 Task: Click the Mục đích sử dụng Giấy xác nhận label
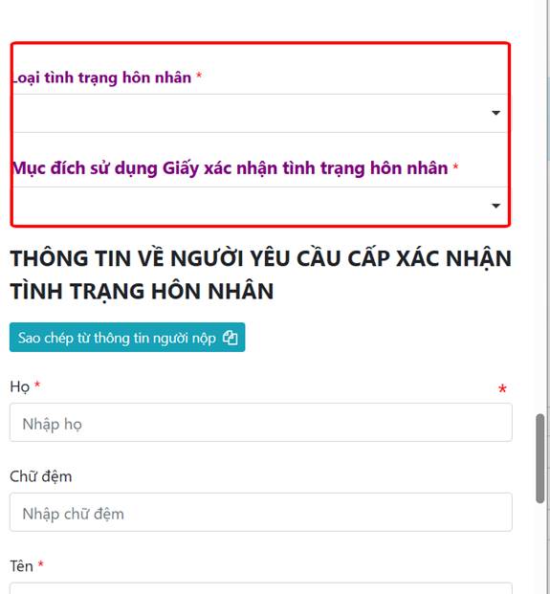[230, 168]
